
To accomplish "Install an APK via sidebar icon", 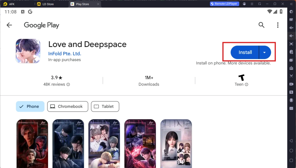I will point(291,68).
